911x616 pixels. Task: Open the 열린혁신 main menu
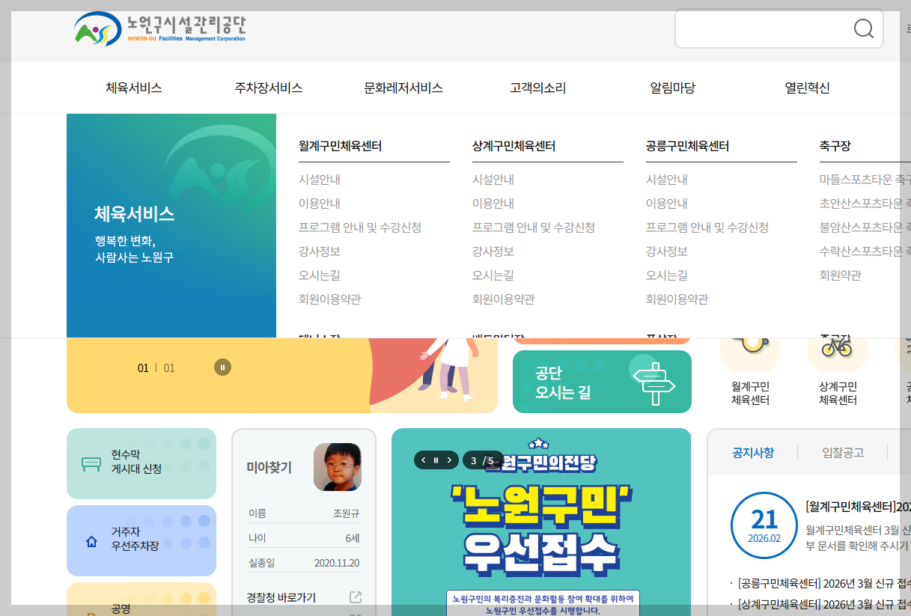pyautogui.click(x=808, y=88)
